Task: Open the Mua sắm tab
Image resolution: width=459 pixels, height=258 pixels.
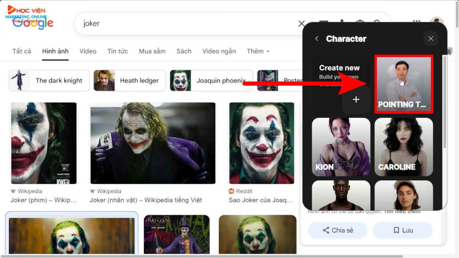Action: [152, 51]
